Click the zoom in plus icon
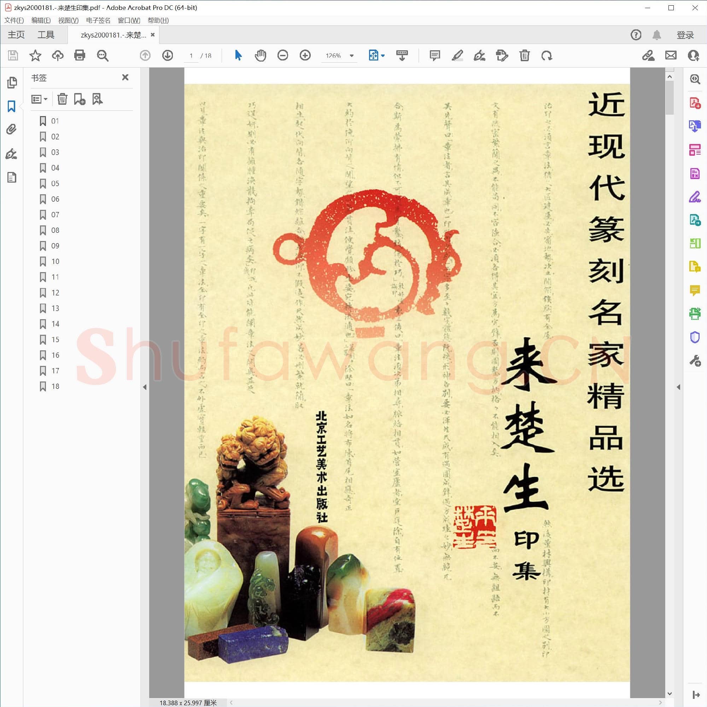 305,56
